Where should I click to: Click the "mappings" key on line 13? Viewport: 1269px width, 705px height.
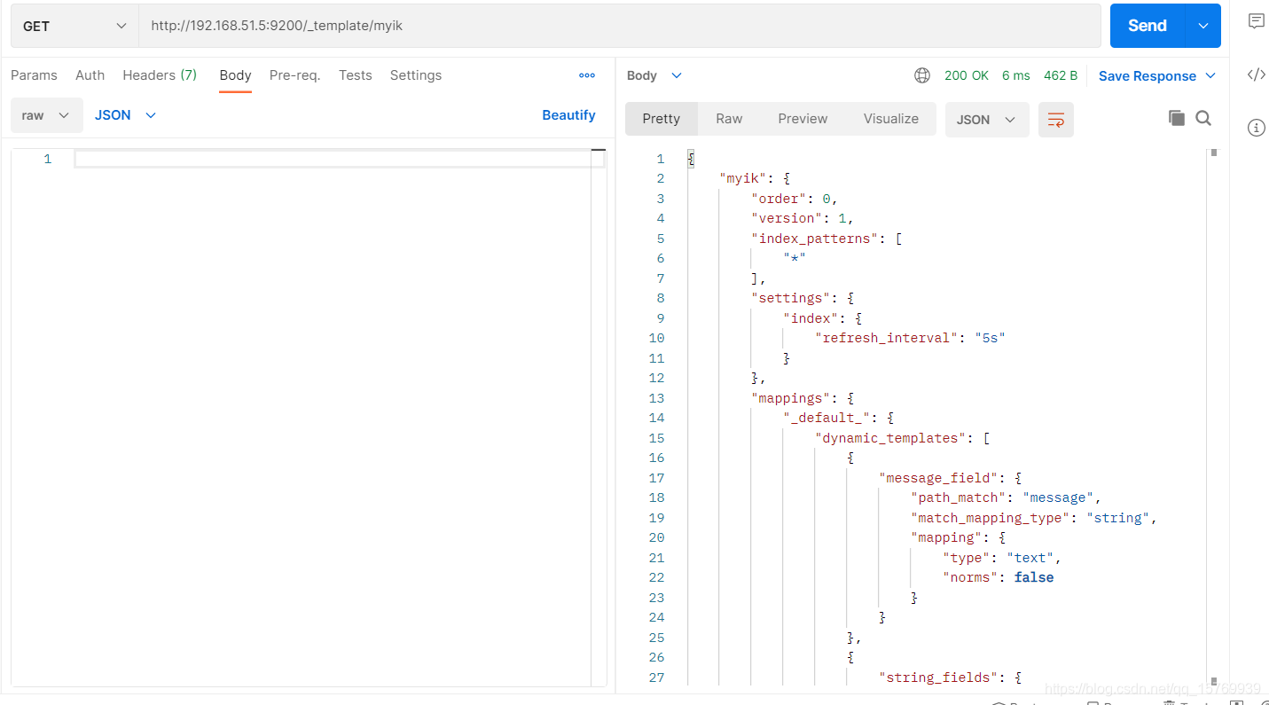(x=791, y=398)
